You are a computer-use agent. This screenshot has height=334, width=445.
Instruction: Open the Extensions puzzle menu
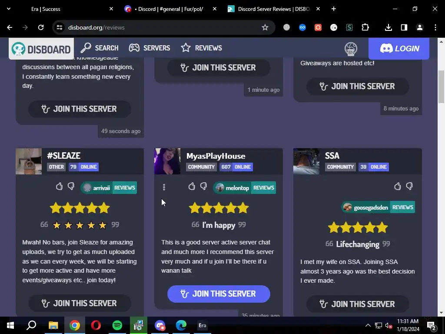click(x=365, y=27)
